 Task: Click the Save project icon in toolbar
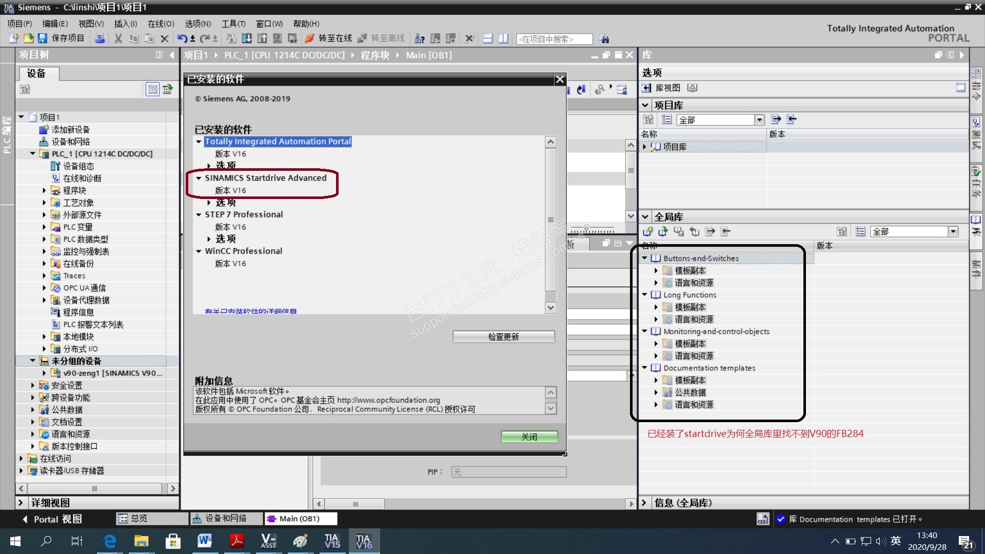pos(43,38)
